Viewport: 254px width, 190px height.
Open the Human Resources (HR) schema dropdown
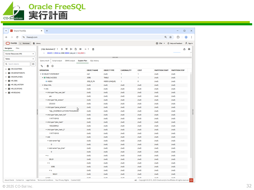(20, 54)
